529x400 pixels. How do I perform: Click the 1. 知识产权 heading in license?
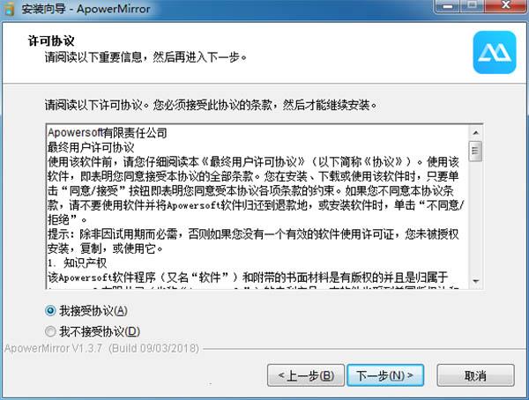coord(78,263)
